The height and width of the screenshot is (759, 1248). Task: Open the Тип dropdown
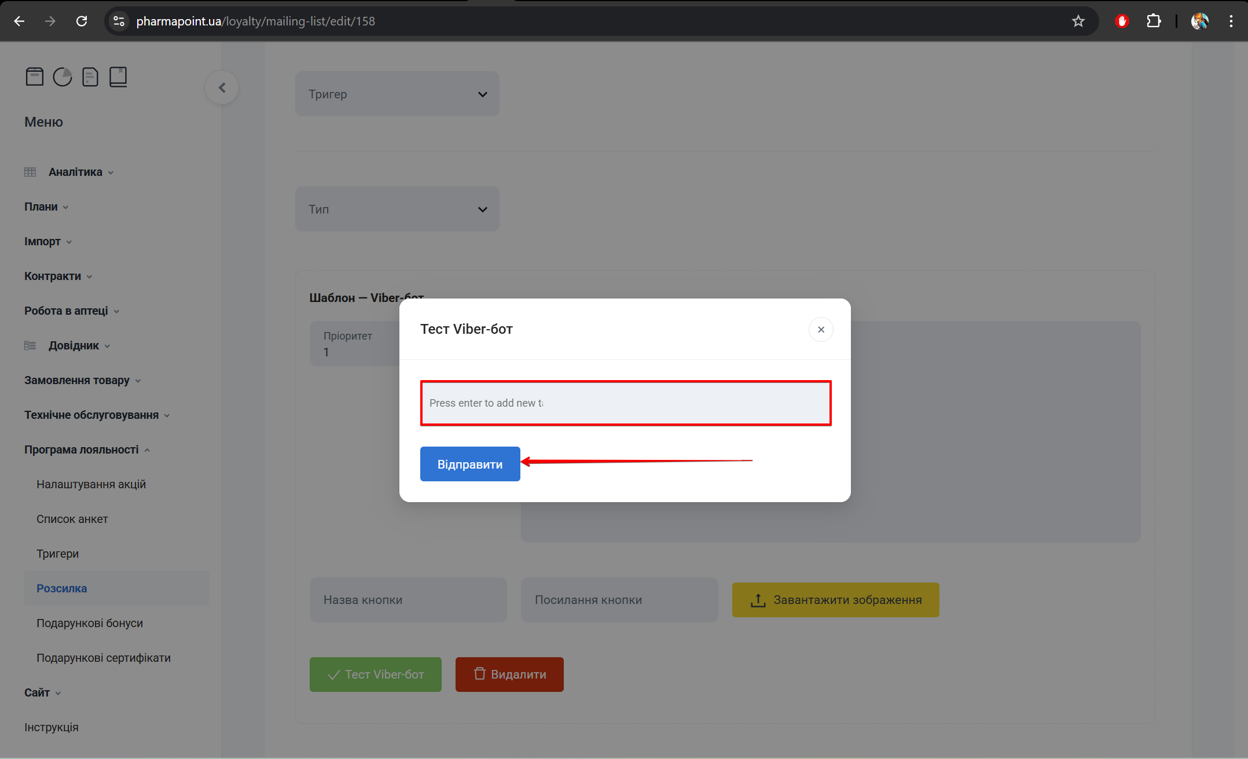click(397, 209)
